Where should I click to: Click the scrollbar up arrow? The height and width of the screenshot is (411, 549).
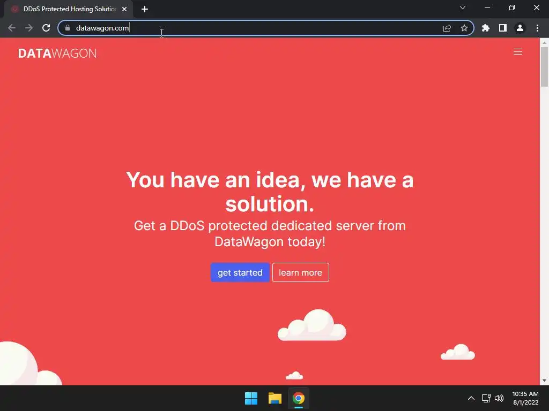point(544,43)
